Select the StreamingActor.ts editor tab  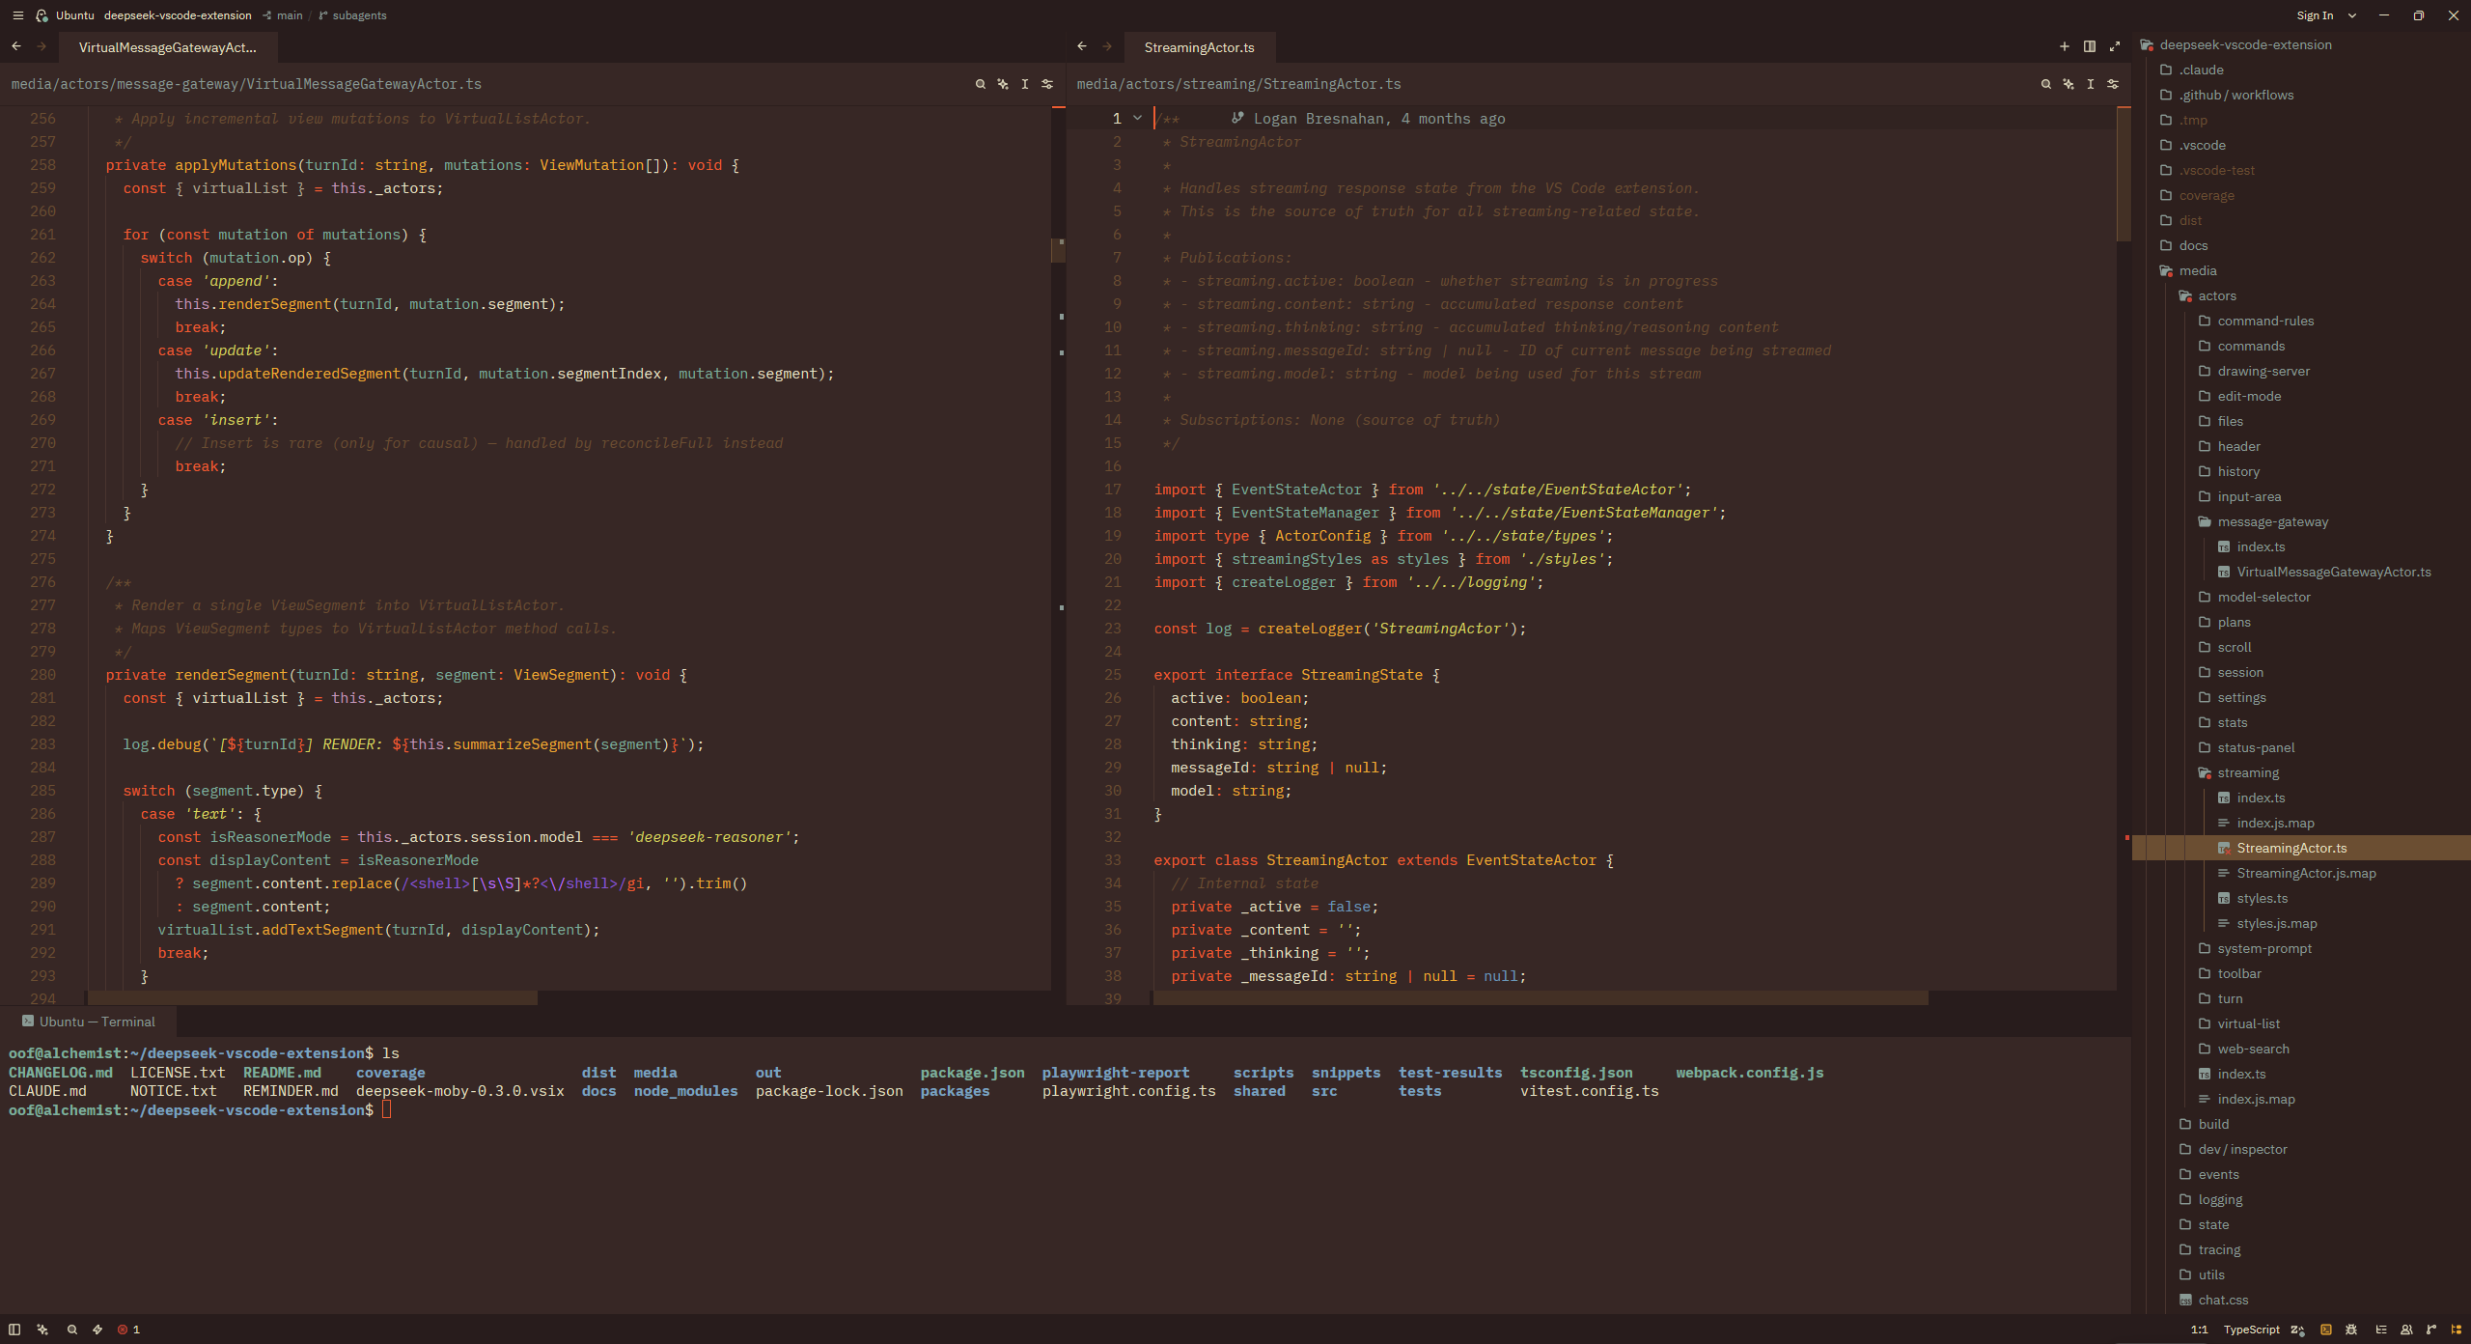click(x=1199, y=47)
